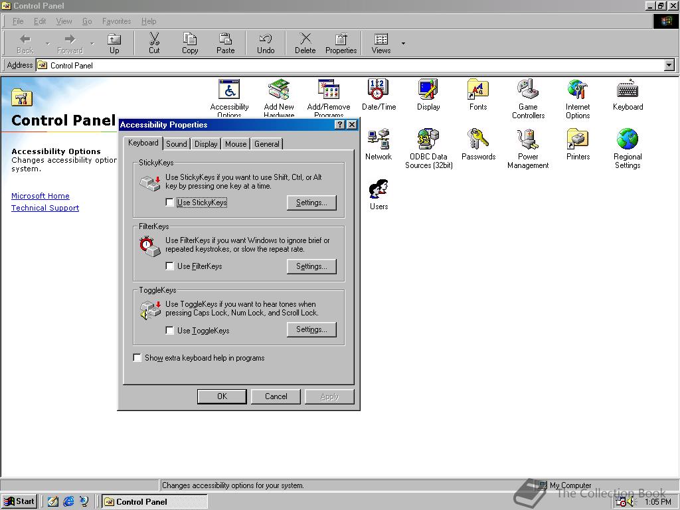Click the Up toolbar button
Screen dimensions: 680x510
[x=114, y=43]
